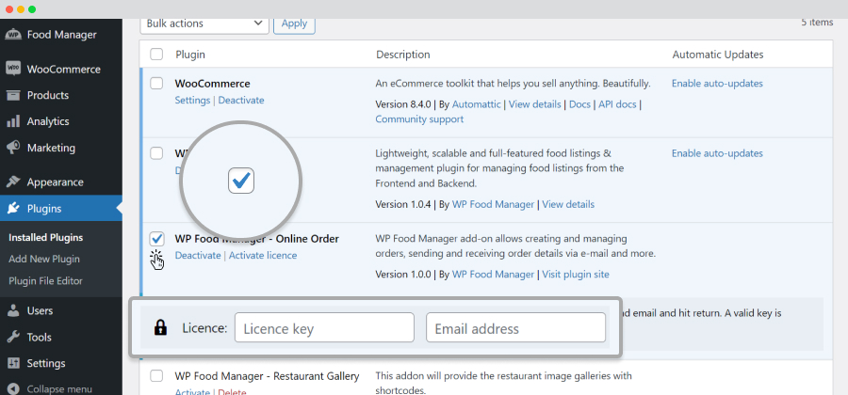Deactivate the Online Order add-on
The width and height of the screenshot is (848, 395).
(198, 255)
